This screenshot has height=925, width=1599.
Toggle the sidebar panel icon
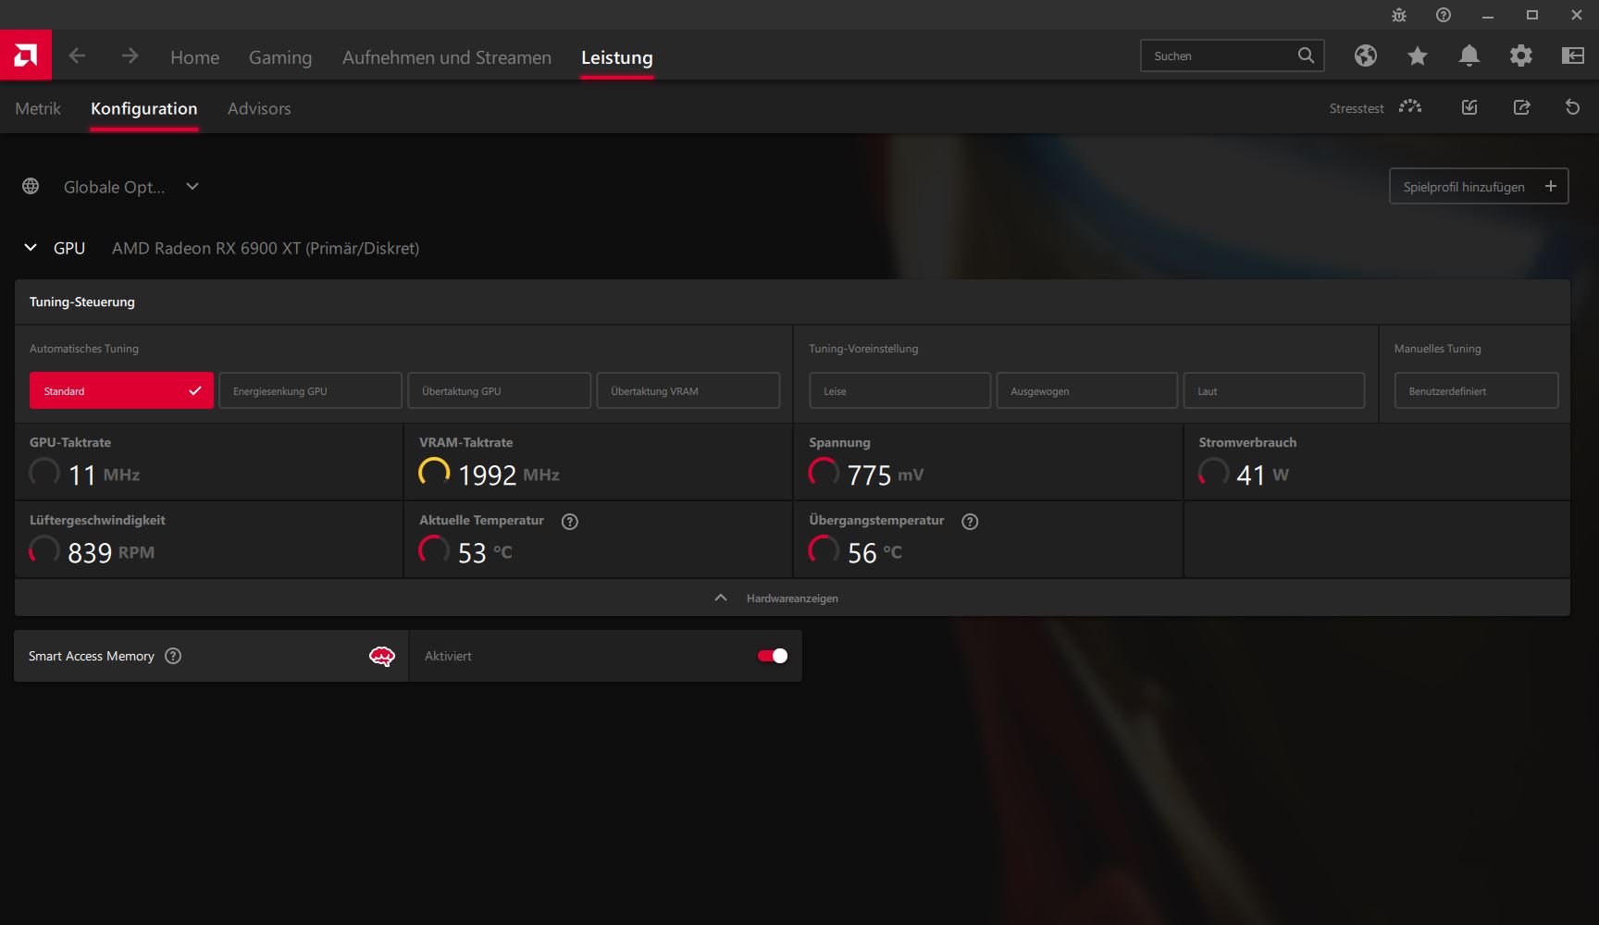click(x=1572, y=56)
